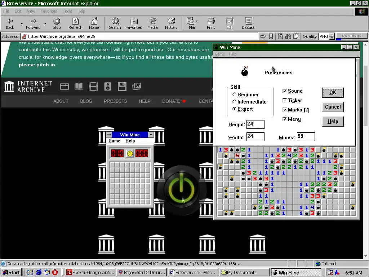Open the Start menu

11,273
